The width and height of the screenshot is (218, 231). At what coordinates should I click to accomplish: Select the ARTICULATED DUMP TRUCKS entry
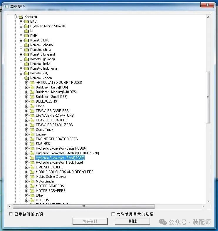pos(59,83)
